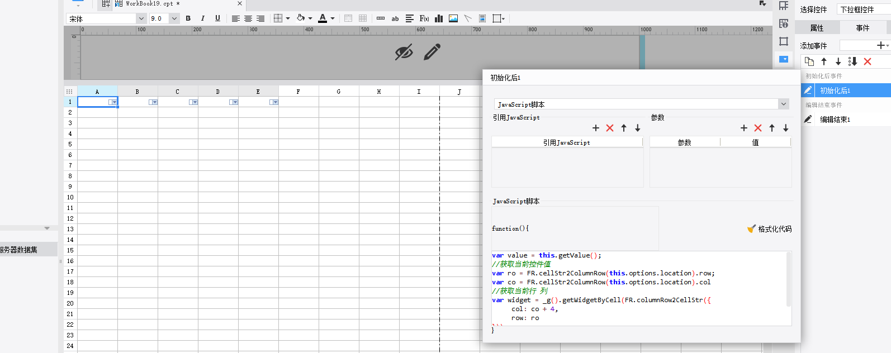The height and width of the screenshot is (353, 891).
Task: Click the pencil edit icon in parameter pane
Action: pos(432,52)
